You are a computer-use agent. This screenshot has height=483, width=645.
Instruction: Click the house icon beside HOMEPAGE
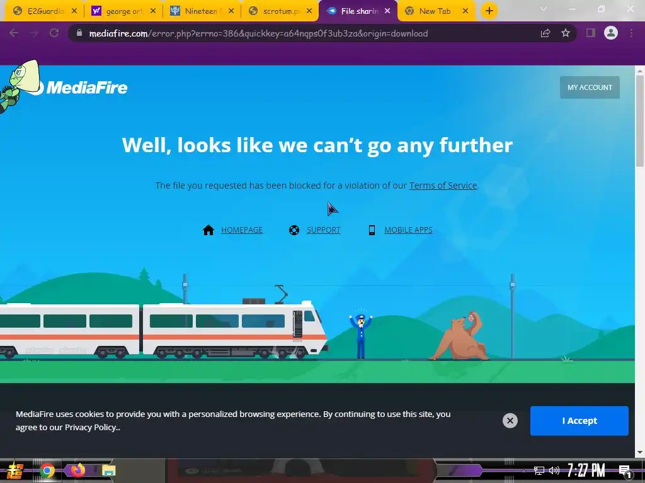[x=208, y=230]
